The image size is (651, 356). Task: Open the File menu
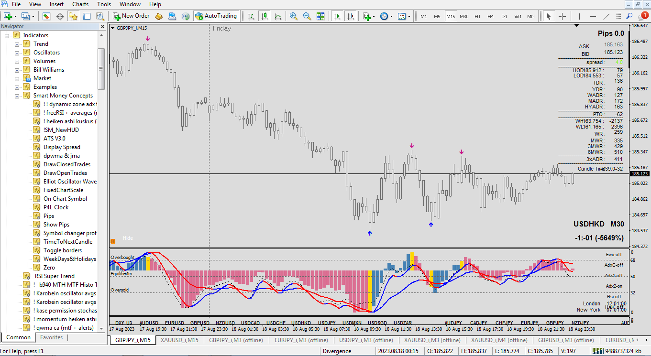[16, 4]
